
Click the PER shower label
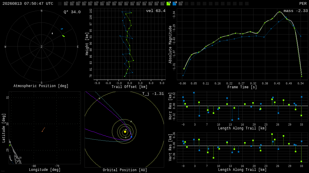point(303,4)
